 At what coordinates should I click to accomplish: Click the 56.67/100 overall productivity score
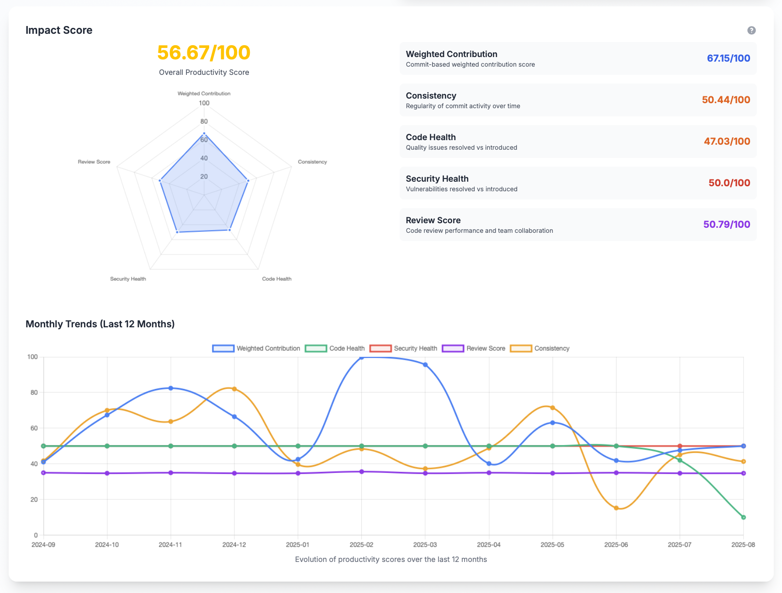(x=204, y=52)
